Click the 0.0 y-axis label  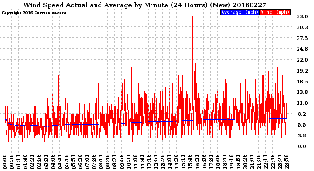coord(302,146)
